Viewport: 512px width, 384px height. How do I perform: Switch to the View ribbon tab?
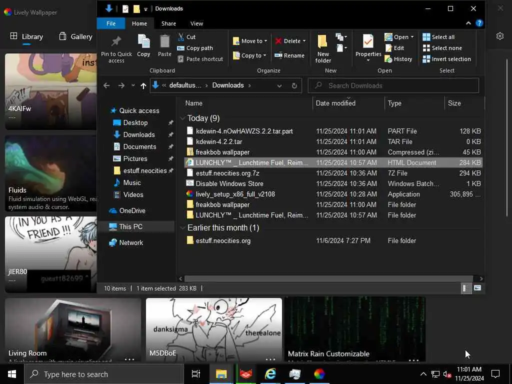tap(196, 23)
